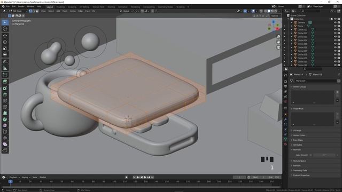The height and width of the screenshot is (192, 342).
Task: Select the Inset Faces tool
Action: [x=5, y=88]
